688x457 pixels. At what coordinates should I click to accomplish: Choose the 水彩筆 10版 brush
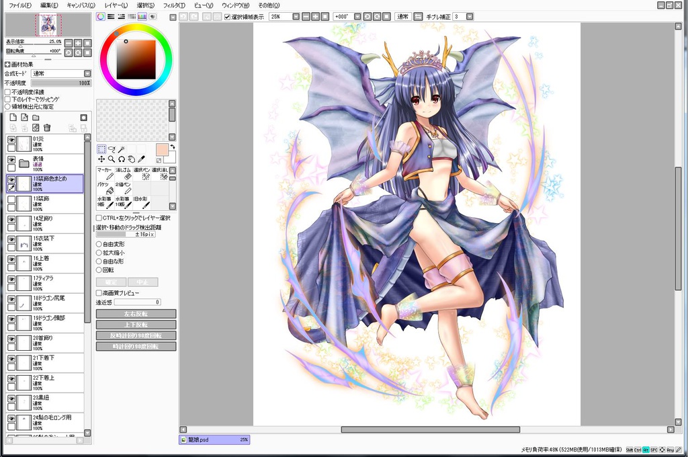[x=124, y=202]
